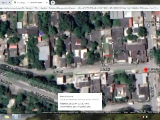Click the red location pin on R. Sabuji
The height and width of the screenshot is (120, 160).
[146, 70]
